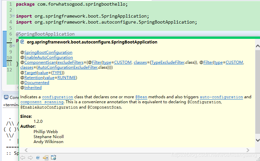Follow the @Bean link in description
Image resolution: width=260 pixels, height=161 pixels.
point(141,97)
